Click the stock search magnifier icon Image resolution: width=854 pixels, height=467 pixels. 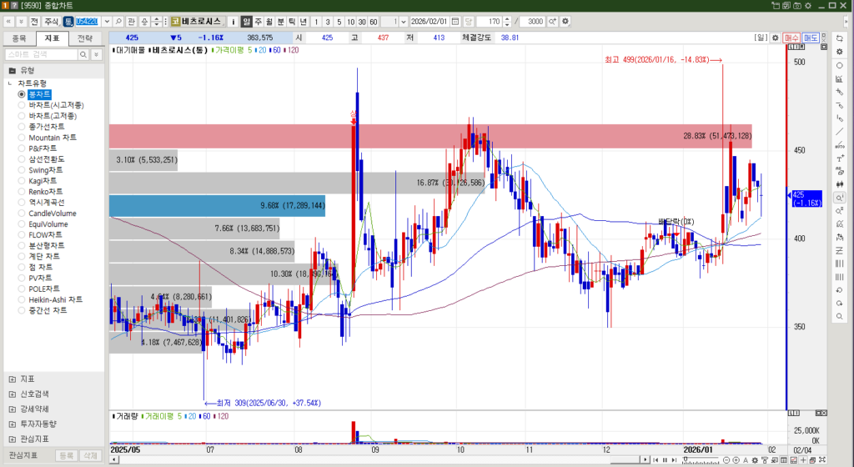point(118,21)
